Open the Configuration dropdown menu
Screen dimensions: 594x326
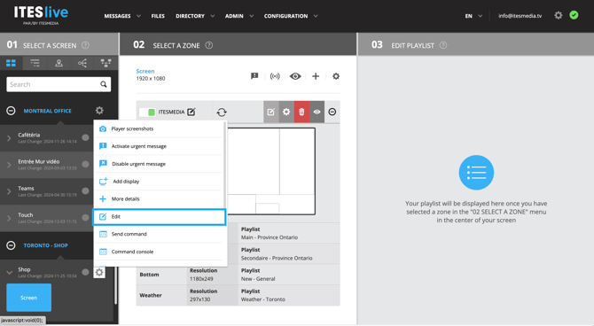click(x=291, y=16)
